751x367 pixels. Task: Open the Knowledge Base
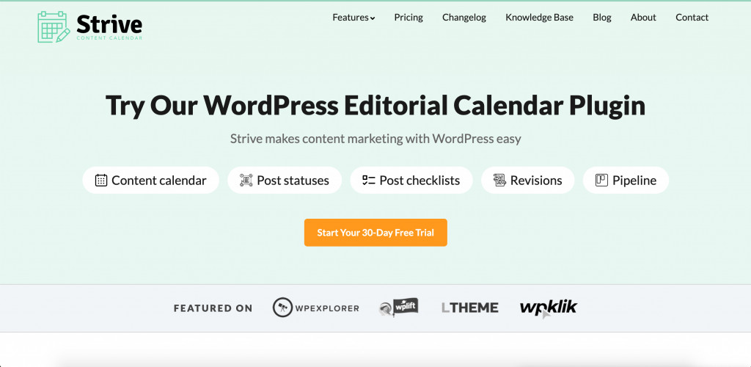pos(539,17)
